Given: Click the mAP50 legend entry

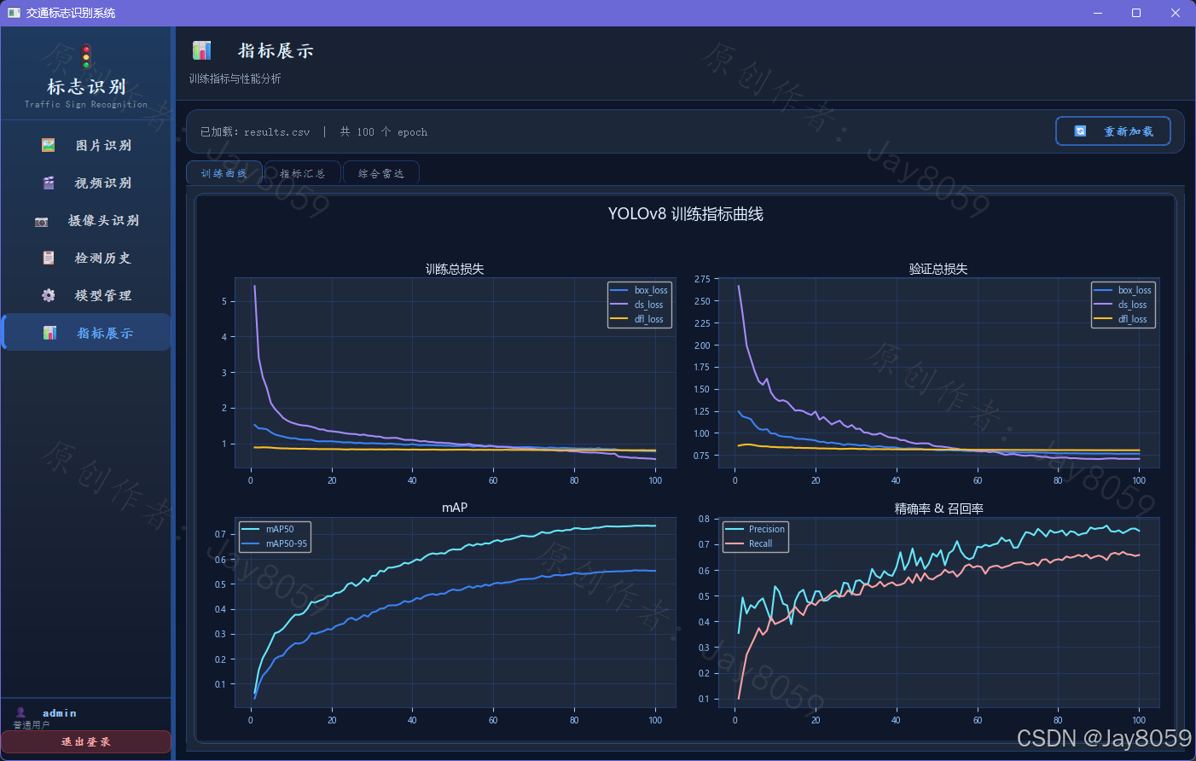Looking at the screenshot, I should (269, 529).
